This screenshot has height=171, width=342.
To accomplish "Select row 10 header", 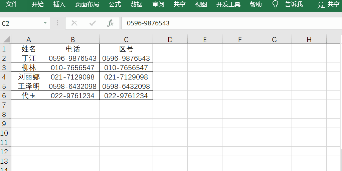I will click(6, 133).
